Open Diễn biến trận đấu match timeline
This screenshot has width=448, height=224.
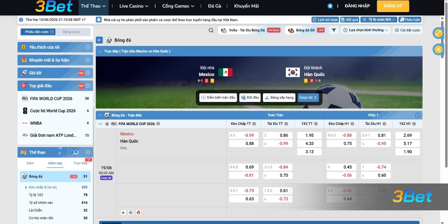coord(218,97)
